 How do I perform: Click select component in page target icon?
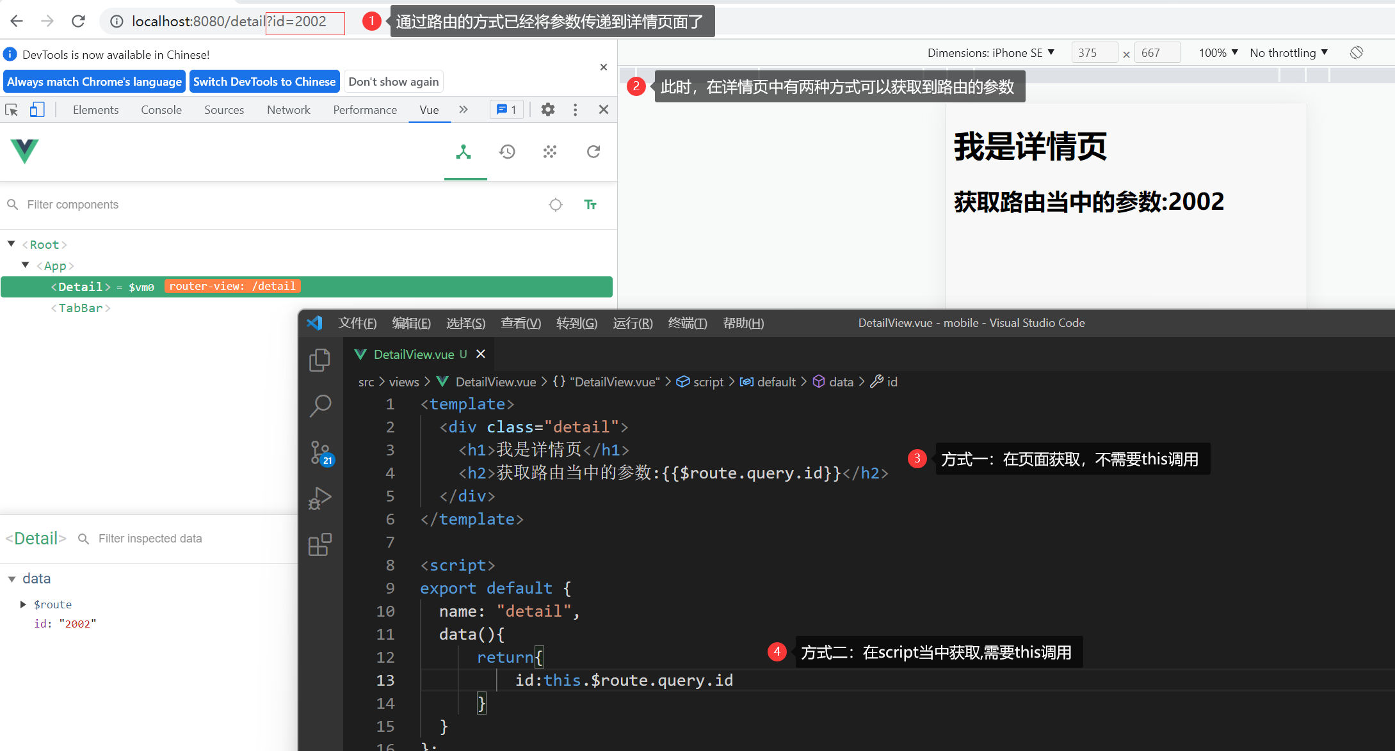click(x=556, y=205)
